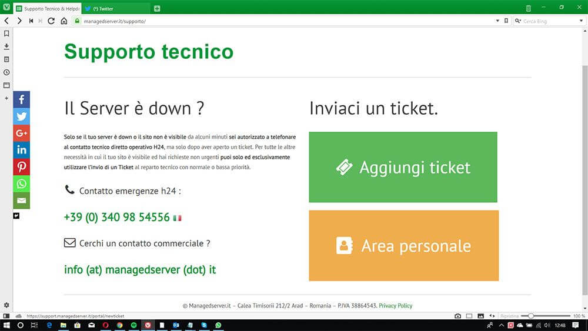The width and height of the screenshot is (588, 331).
Task: Toggle tab tiling in status bar
Action: point(469,316)
